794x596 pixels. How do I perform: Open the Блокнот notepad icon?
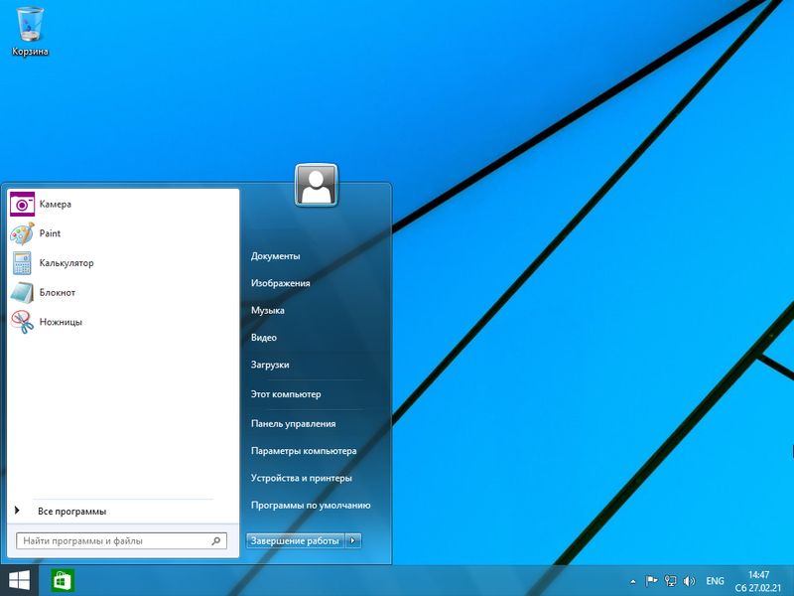click(23, 293)
